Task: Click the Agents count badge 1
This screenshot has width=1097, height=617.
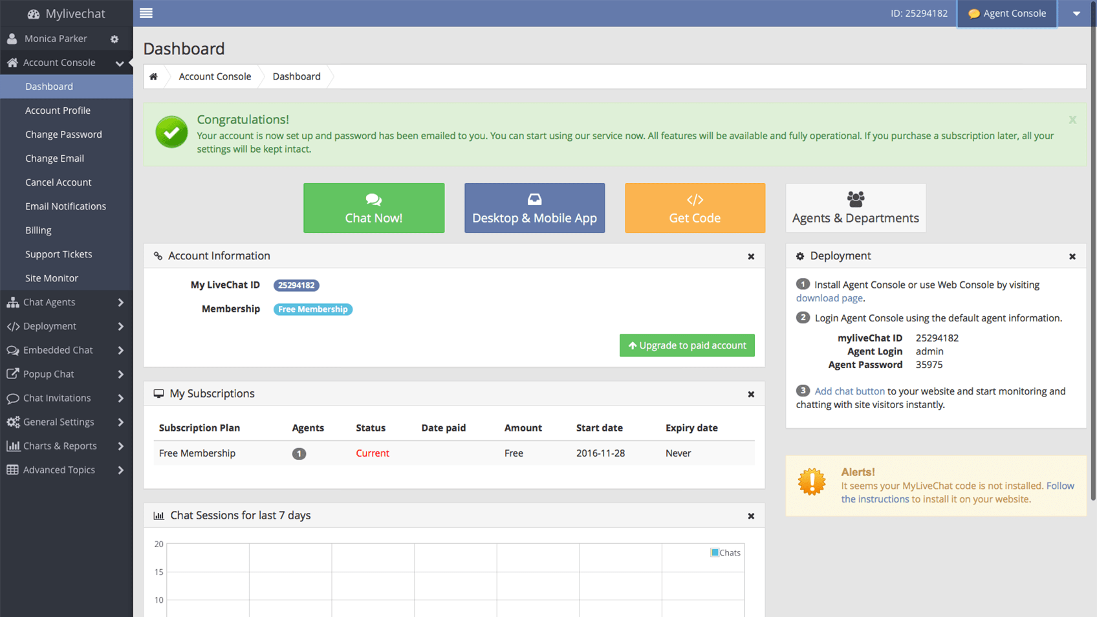Action: [299, 453]
